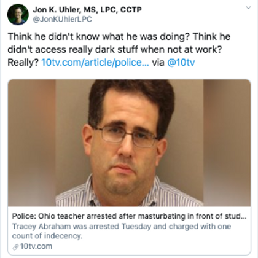Open the article card photo
Image resolution: width=258 pixels, height=258 pixels.
click(129, 143)
